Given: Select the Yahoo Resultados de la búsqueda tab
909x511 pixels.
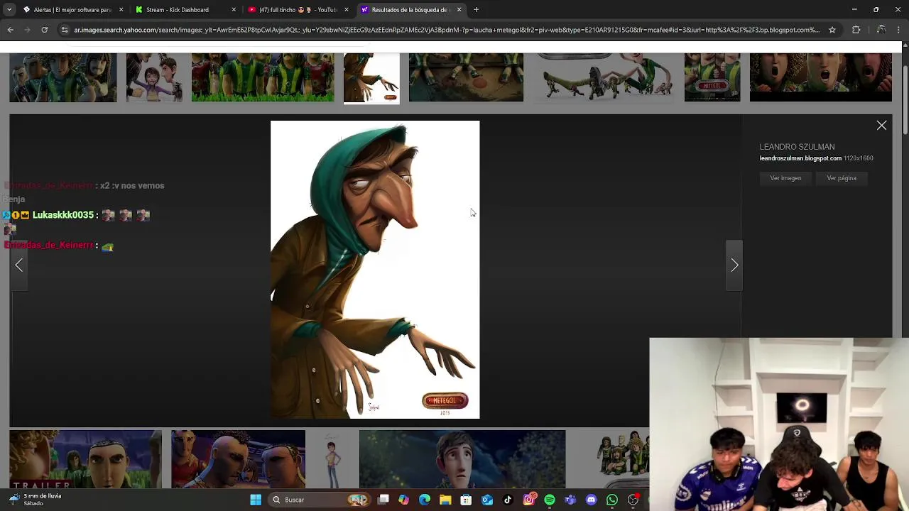Looking at the screenshot, I should [x=409, y=10].
